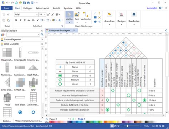Open the Hilfe tab
Screen dimensions: 169x129
78,8
